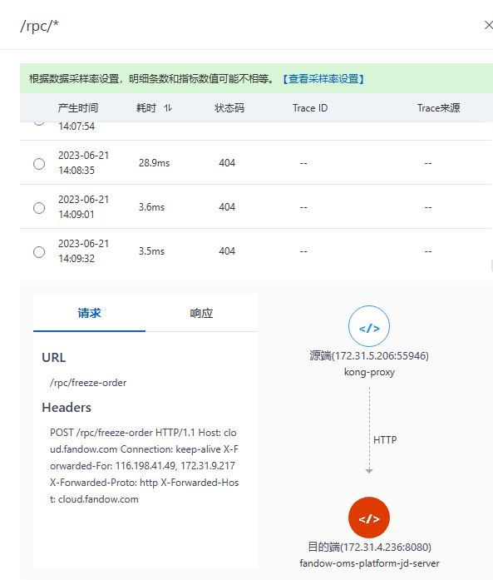Click the Trace来源 dash in 14:09:32 row
The width and height of the screenshot is (493, 580).
[428, 251]
